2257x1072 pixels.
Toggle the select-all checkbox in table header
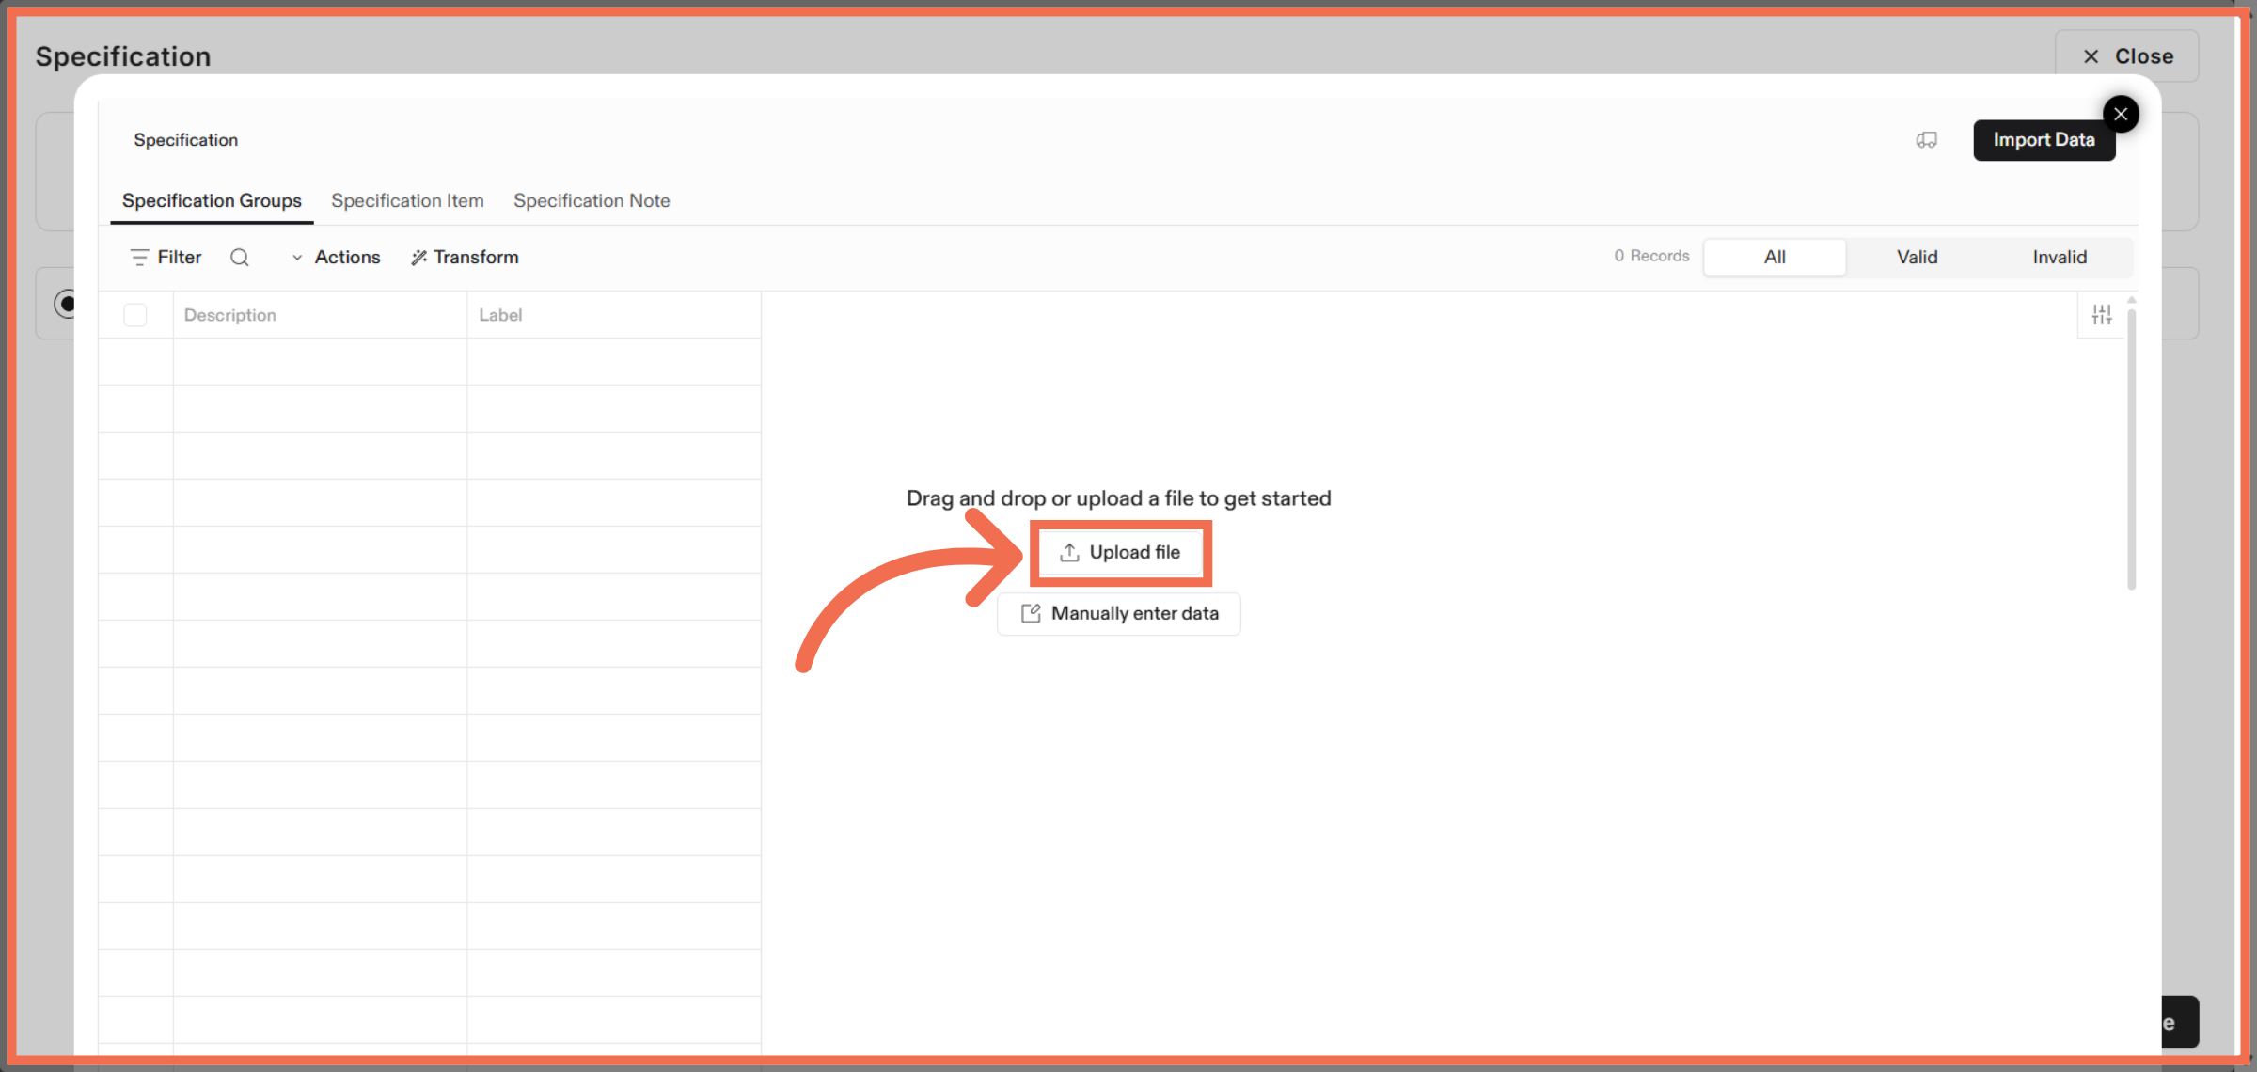coord(135,315)
